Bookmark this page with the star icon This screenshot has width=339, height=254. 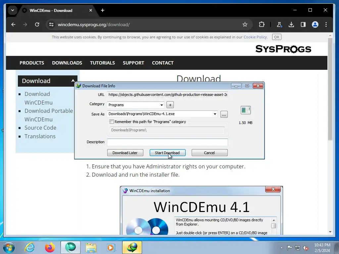[x=245, y=24]
